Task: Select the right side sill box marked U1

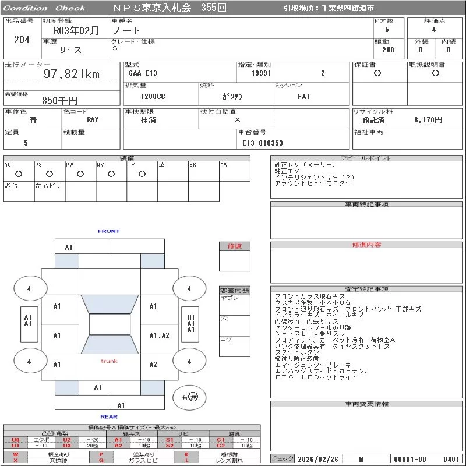Action: [190, 323]
